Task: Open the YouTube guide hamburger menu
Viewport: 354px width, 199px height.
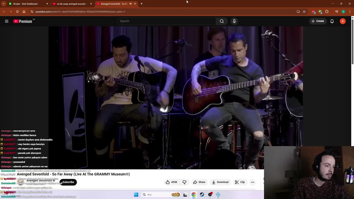Action: coord(7,21)
